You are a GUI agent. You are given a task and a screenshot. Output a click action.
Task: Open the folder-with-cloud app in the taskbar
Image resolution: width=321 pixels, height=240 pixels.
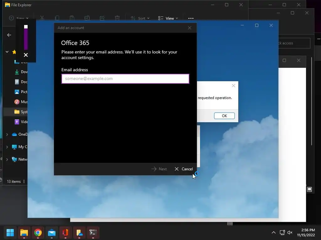79,232
